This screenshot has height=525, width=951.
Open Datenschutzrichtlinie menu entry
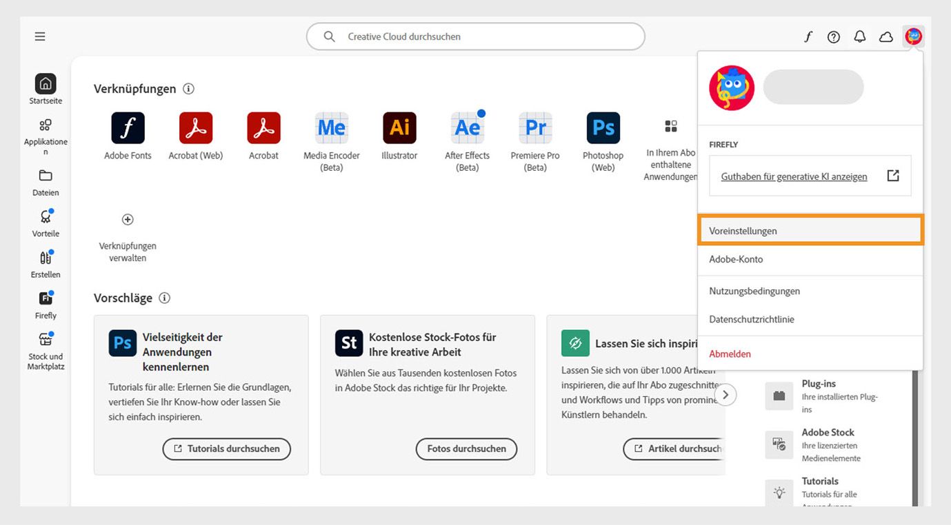click(x=810, y=319)
